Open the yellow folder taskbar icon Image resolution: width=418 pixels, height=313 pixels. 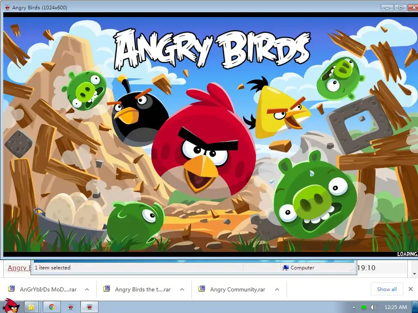(31, 307)
